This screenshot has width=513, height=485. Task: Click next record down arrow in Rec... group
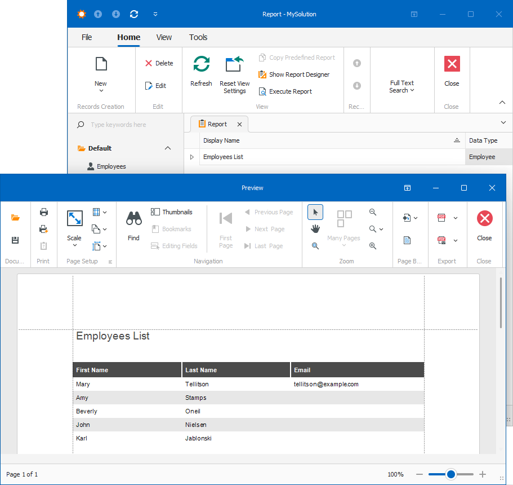(x=357, y=86)
